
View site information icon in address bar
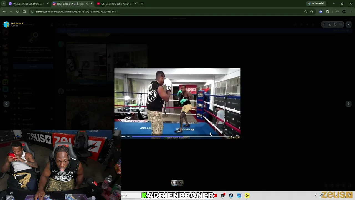point(32,12)
